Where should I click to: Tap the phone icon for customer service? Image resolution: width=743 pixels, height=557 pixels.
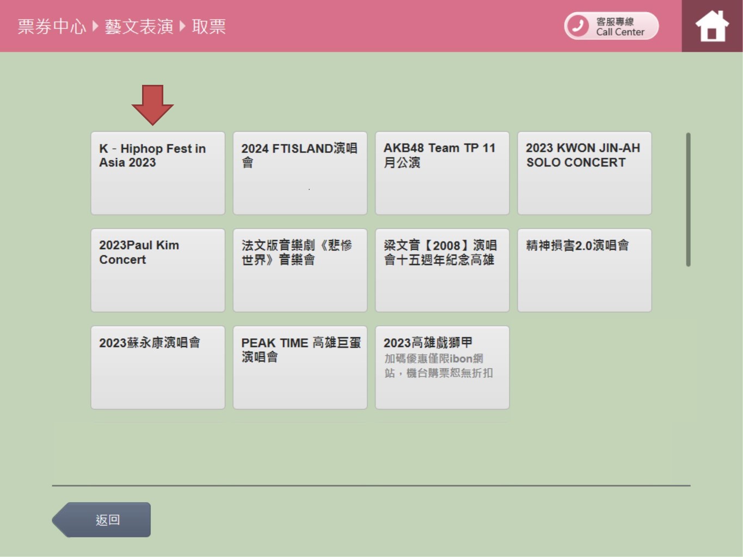point(578,26)
